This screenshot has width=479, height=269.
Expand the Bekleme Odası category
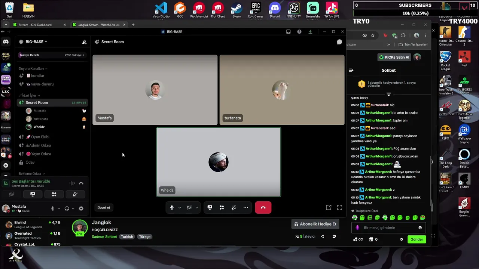point(31,174)
